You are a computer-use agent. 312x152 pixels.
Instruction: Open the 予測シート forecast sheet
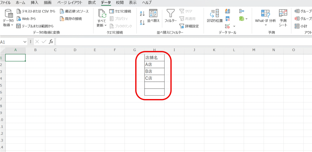pyautogui.click(x=283, y=18)
